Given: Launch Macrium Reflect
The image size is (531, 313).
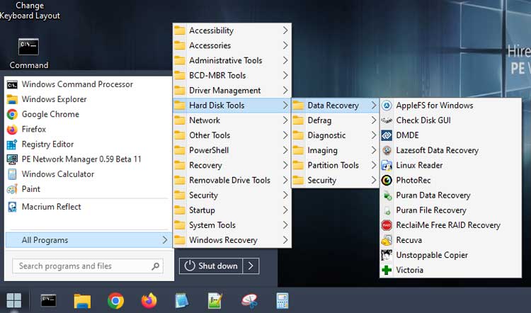Looking at the screenshot, I should pyautogui.click(x=88, y=207).
